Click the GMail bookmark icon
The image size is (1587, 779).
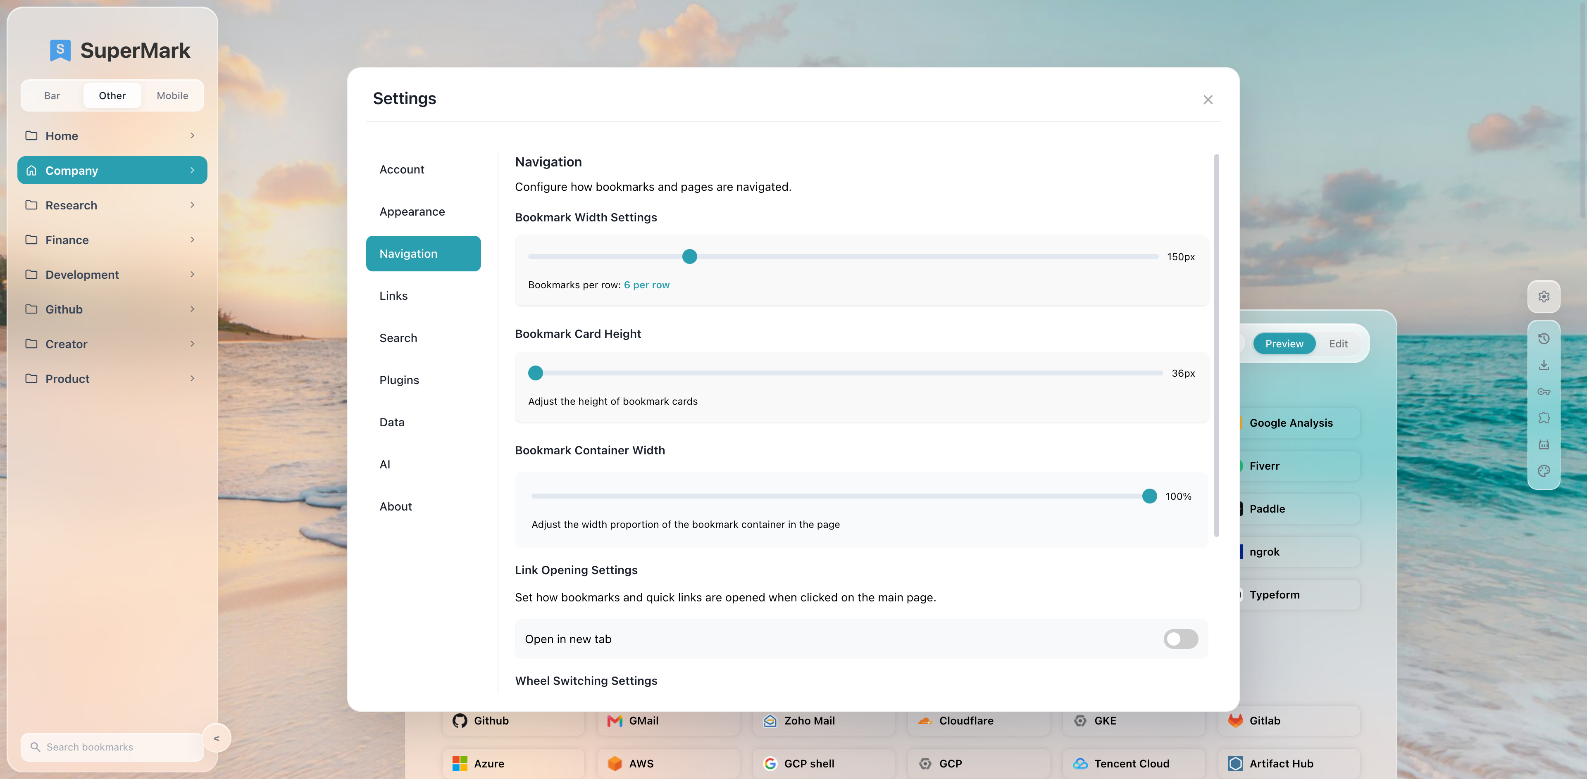pos(614,720)
